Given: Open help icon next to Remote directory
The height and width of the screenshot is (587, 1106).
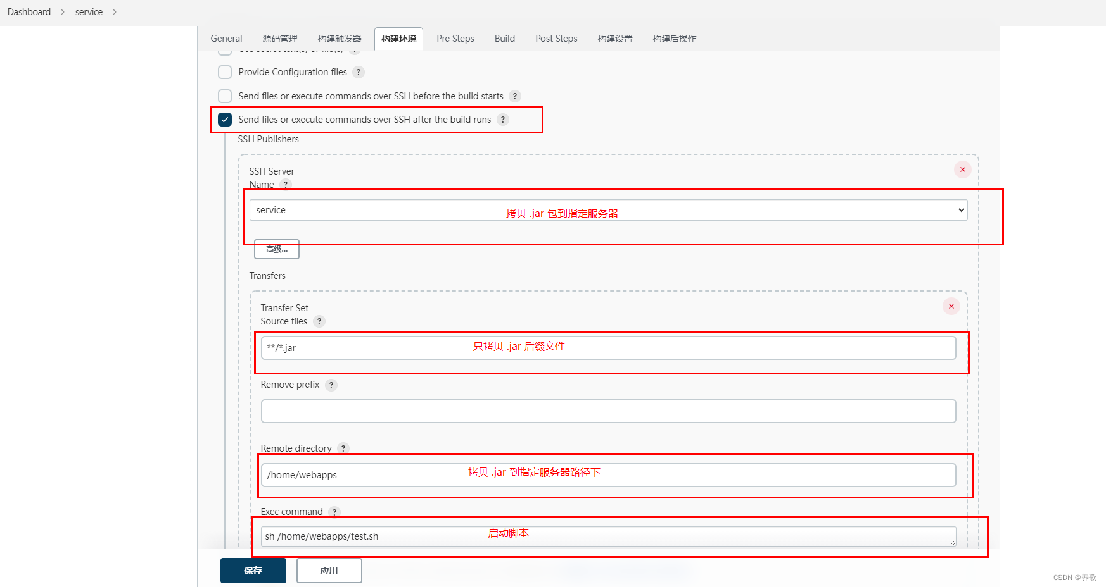Looking at the screenshot, I should point(343,448).
